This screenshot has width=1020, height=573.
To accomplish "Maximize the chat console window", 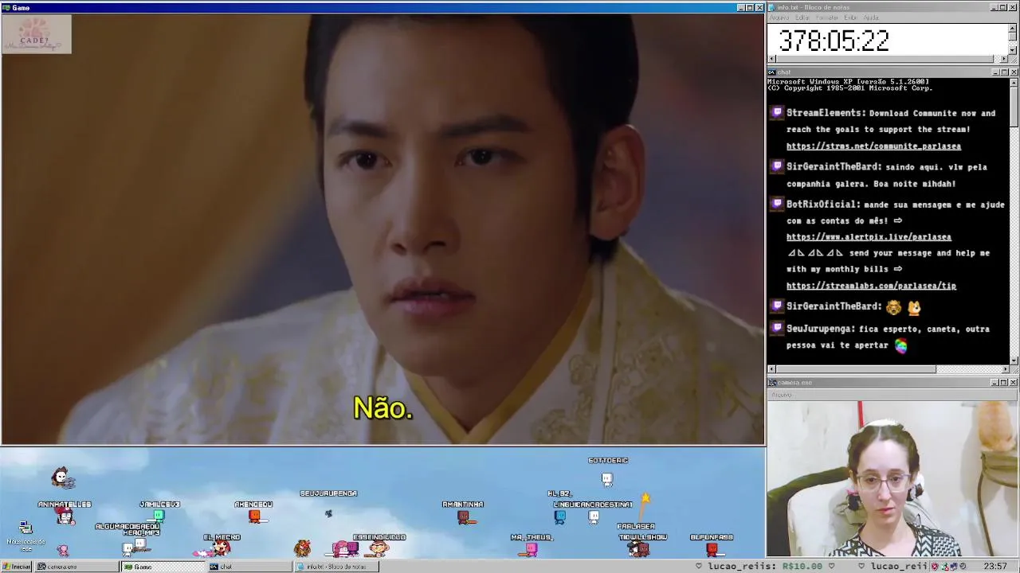I will coord(1004,72).
